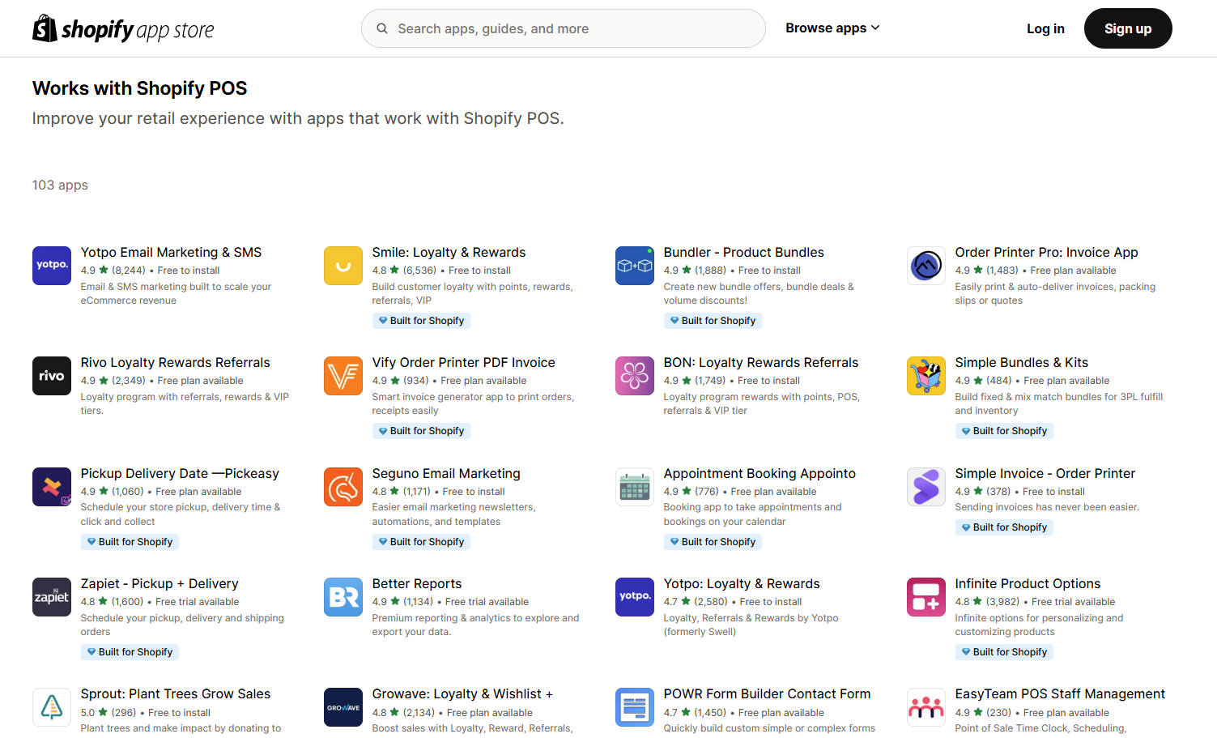Click the search magnifier icon

(381, 28)
